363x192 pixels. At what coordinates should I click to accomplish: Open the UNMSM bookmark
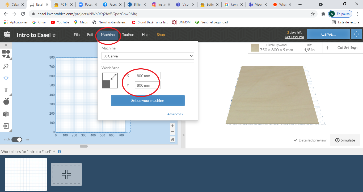[181, 22]
